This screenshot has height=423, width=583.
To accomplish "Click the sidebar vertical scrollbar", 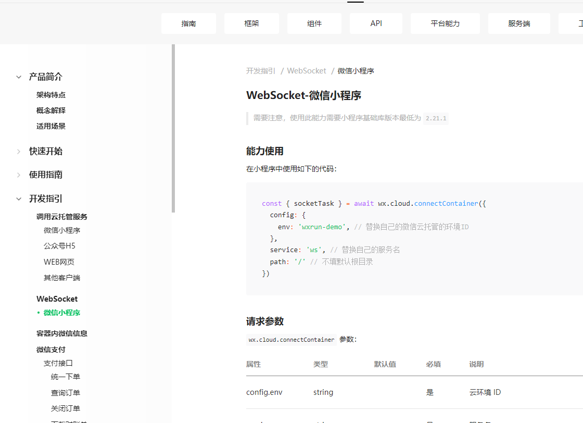I will pyautogui.click(x=173, y=128).
